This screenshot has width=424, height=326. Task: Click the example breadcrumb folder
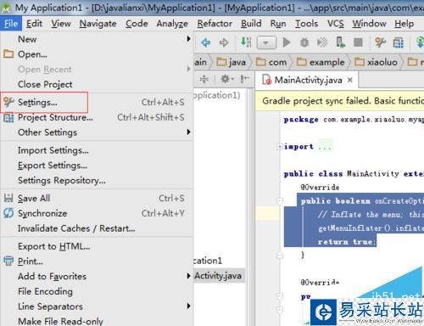321,62
